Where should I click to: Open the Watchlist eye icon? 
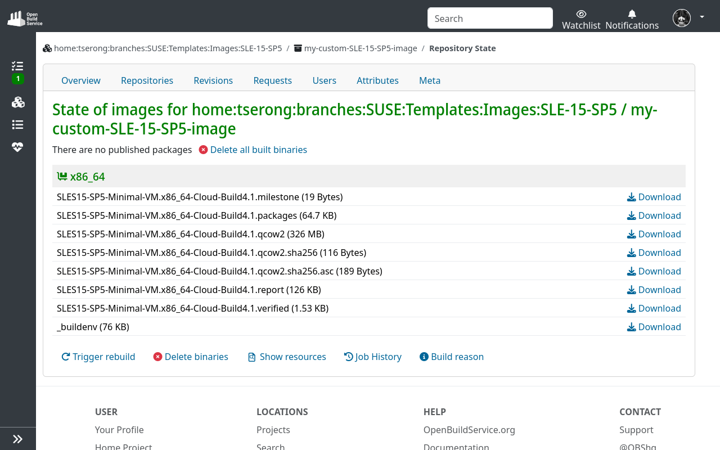[580, 13]
